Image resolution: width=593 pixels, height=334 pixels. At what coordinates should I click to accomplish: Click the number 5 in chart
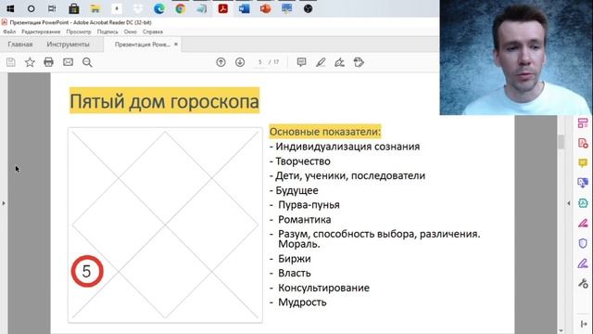pyautogui.click(x=87, y=271)
